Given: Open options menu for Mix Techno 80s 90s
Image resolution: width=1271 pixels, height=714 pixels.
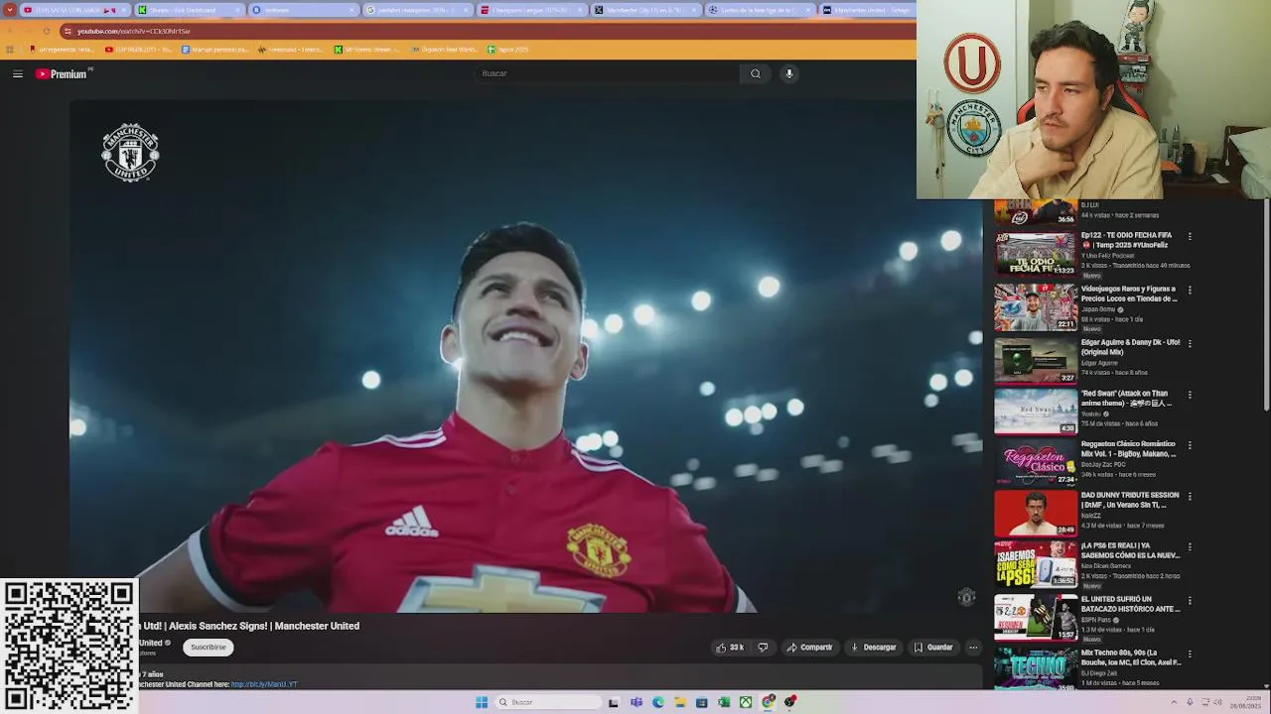Looking at the screenshot, I should tap(1190, 654).
